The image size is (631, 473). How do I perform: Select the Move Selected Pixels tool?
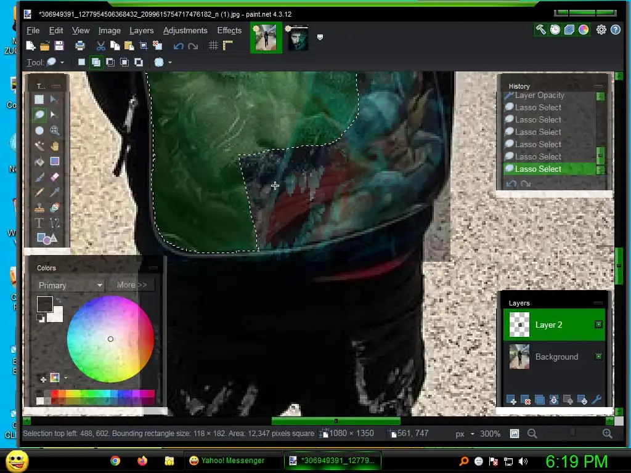tap(55, 99)
